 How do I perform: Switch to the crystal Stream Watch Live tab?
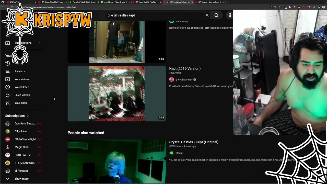tap(115, 2)
